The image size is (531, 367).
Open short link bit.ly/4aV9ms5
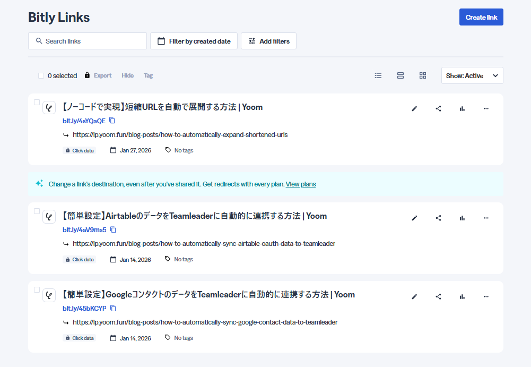(84, 230)
